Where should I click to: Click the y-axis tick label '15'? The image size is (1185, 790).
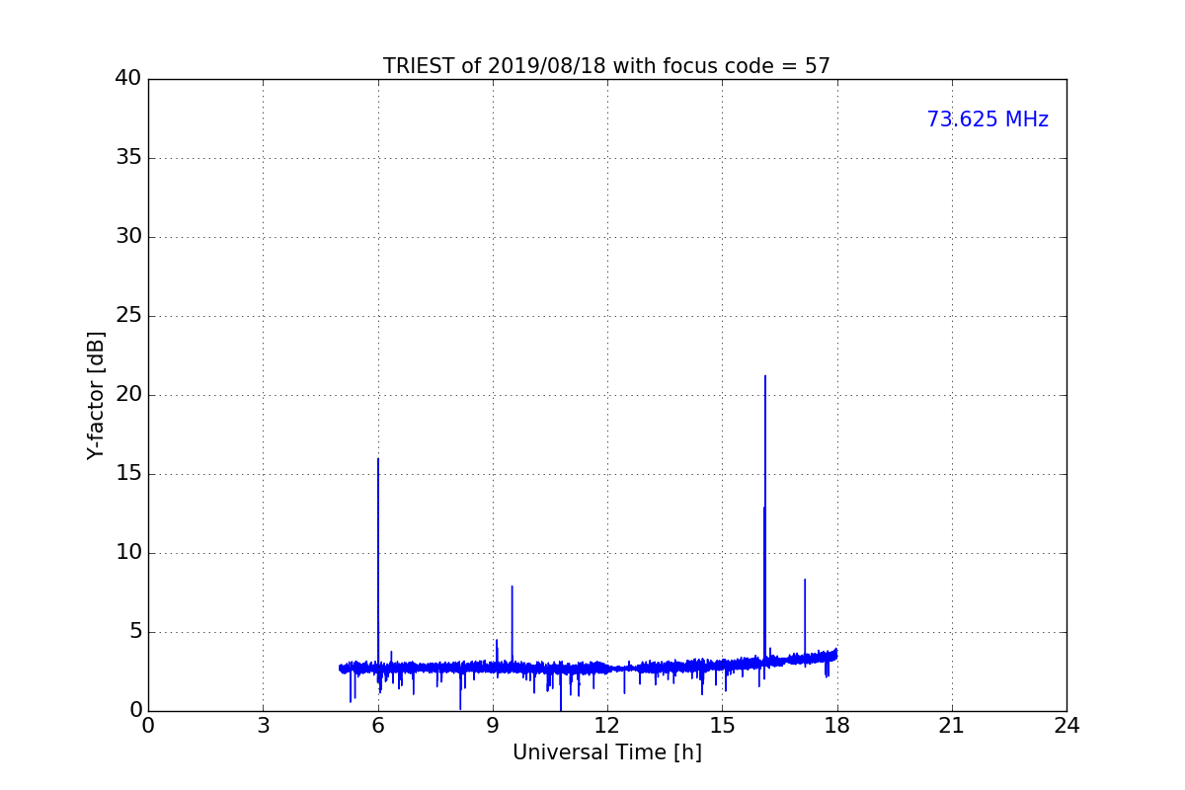pyautogui.click(x=128, y=474)
